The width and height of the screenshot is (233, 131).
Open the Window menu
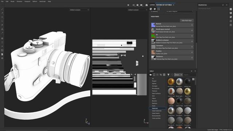click(19, 1)
